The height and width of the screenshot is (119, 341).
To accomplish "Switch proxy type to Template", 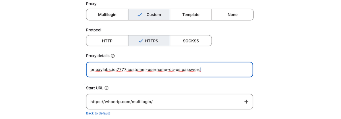I will click(x=191, y=15).
